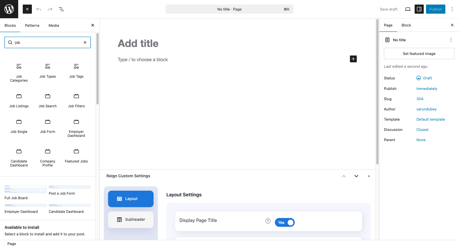Move Reign Custom Settings panel down

pos(356,176)
